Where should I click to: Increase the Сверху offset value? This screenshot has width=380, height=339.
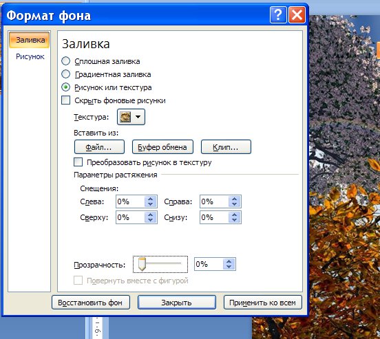click(x=151, y=215)
